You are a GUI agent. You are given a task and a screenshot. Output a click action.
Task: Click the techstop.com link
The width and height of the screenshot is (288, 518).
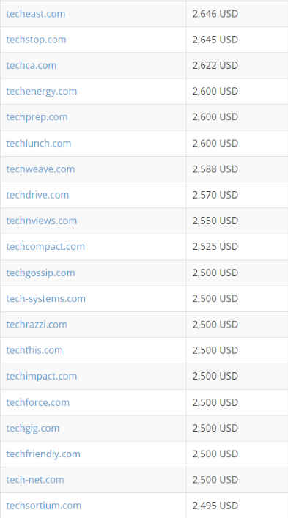(36, 40)
